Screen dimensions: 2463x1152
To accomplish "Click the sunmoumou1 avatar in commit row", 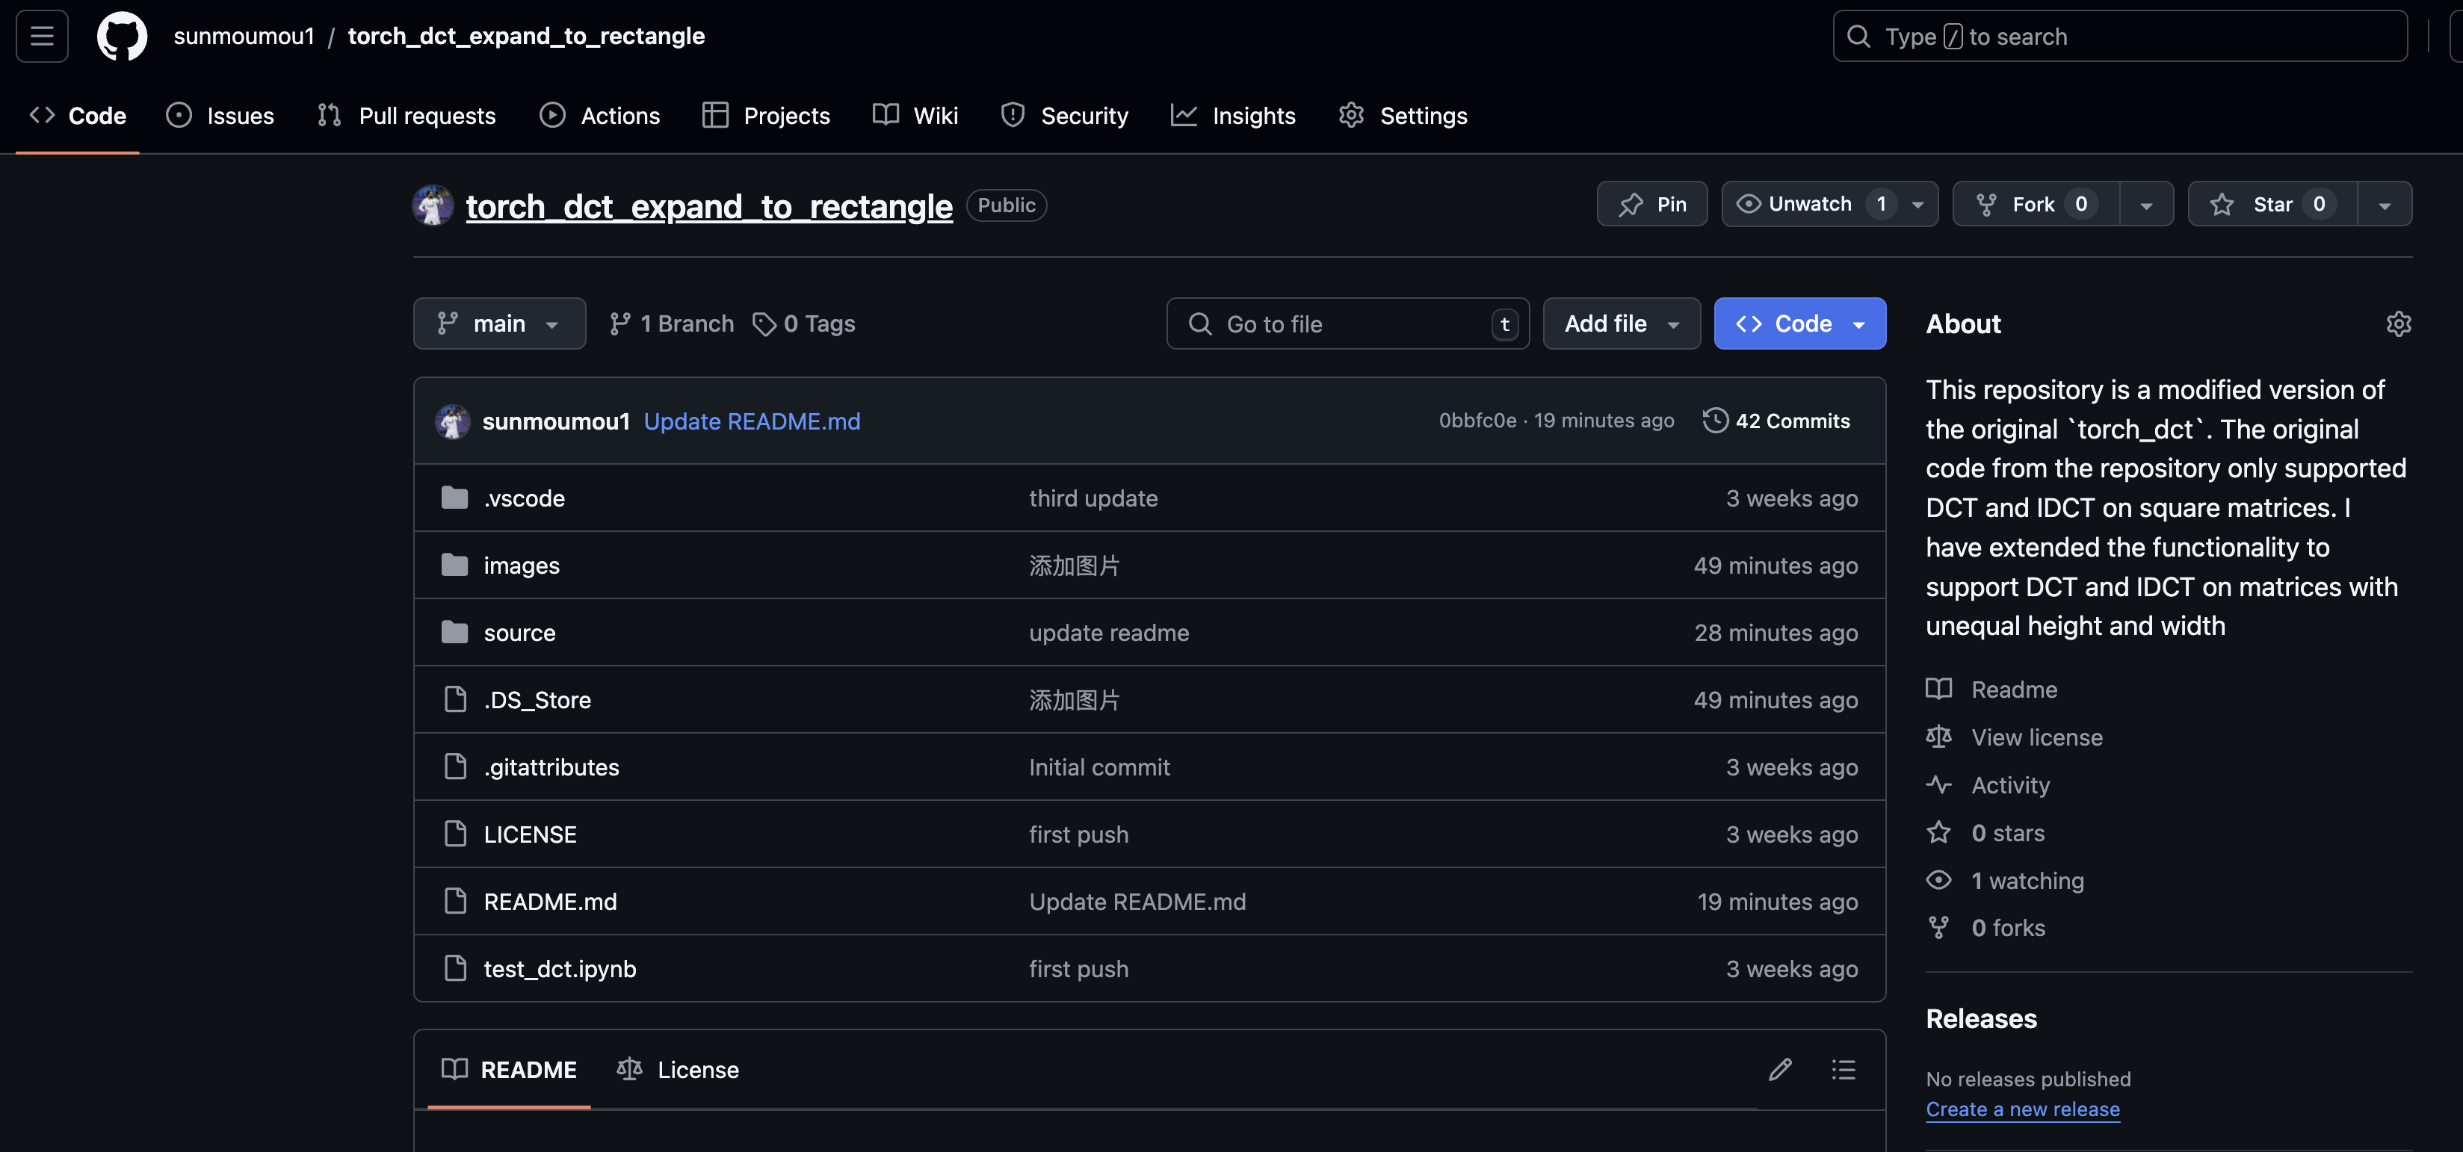I will click(x=452, y=421).
